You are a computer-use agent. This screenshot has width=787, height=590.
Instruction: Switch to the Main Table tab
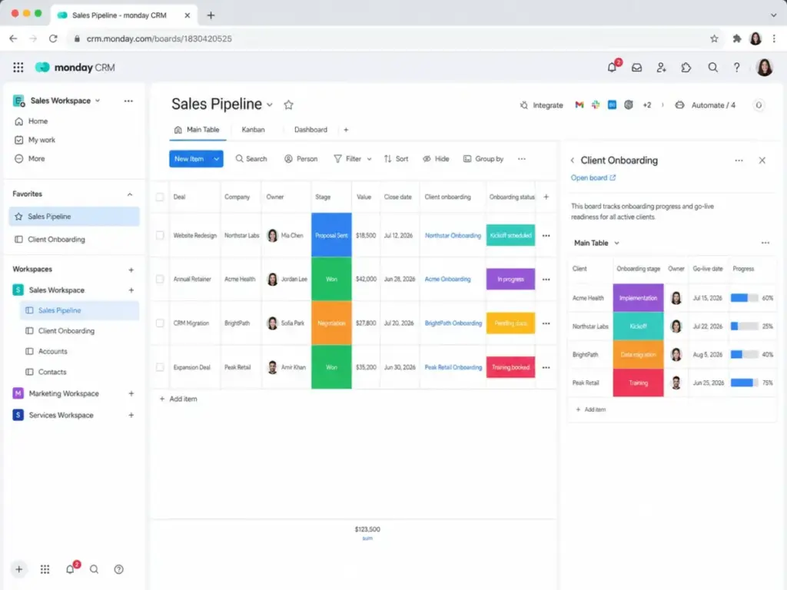pos(198,129)
